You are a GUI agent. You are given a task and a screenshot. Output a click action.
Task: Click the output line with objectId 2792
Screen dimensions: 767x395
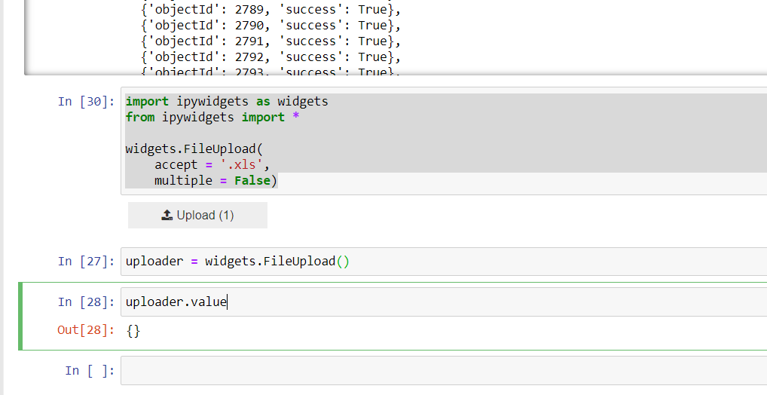pyautogui.click(x=270, y=57)
